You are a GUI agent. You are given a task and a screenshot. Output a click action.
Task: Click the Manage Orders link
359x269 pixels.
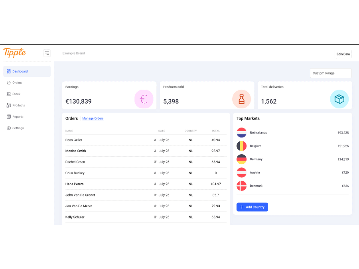(x=93, y=118)
